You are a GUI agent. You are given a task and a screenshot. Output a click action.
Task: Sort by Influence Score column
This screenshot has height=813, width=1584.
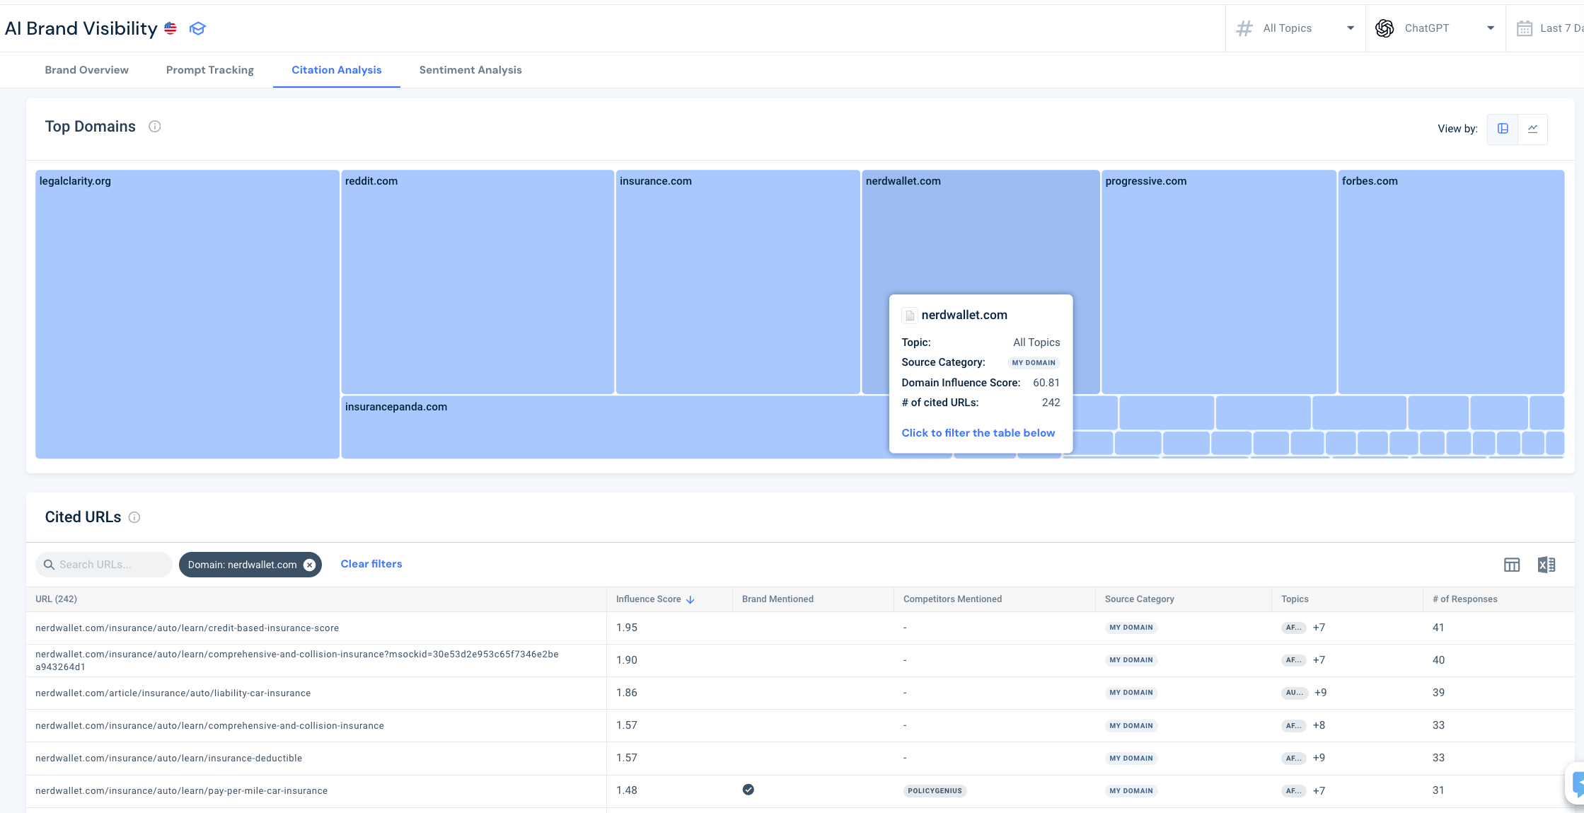tap(655, 599)
